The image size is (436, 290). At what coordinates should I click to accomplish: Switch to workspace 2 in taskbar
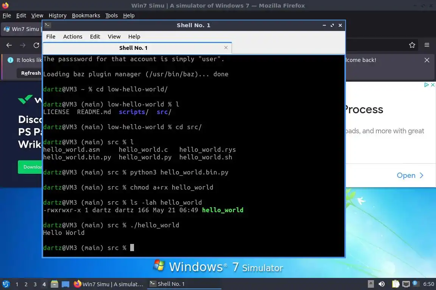click(26, 284)
